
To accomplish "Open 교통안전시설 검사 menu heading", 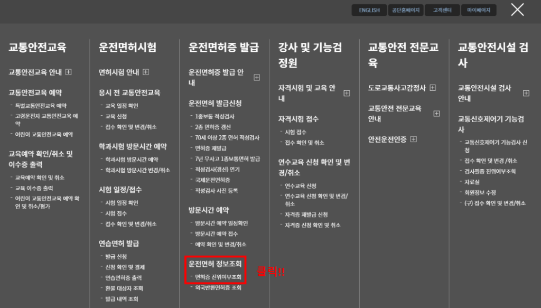I will point(493,55).
